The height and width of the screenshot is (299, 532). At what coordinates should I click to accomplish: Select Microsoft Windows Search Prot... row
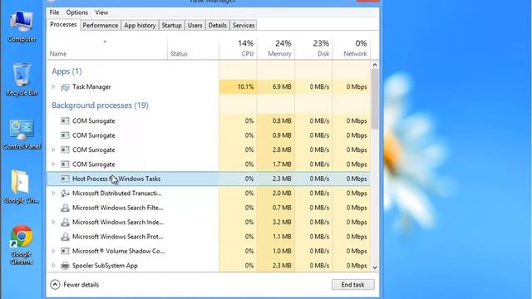(x=209, y=237)
